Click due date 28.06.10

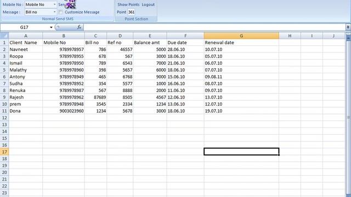[x=185, y=49]
